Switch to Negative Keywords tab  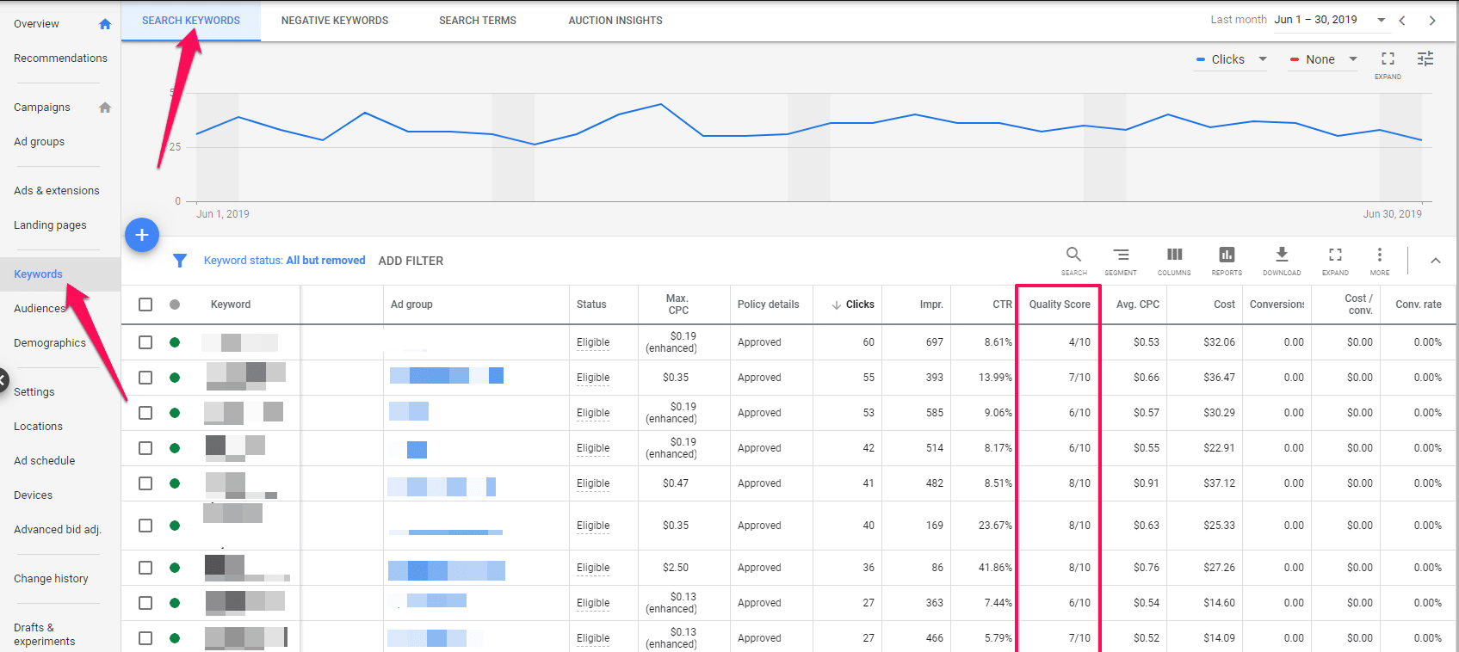click(x=335, y=21)
